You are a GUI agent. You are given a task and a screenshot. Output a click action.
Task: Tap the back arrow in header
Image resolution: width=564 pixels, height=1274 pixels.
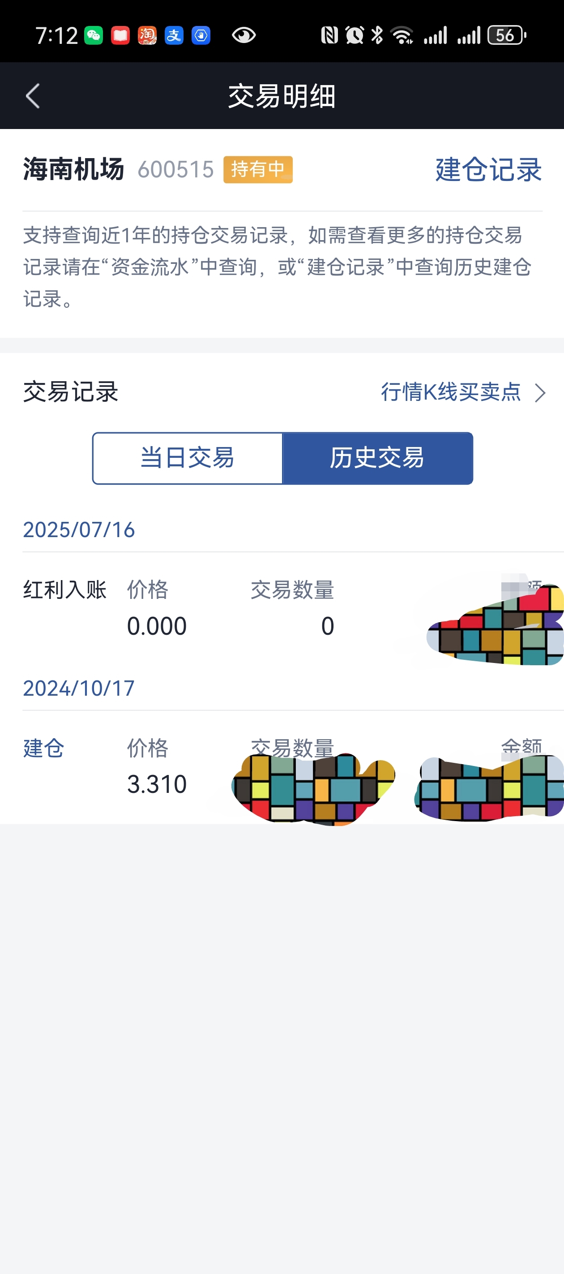pyautogui.click(x=33, y=96)
